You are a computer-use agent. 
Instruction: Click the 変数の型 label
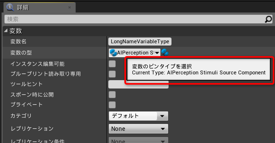click(21, 53)
